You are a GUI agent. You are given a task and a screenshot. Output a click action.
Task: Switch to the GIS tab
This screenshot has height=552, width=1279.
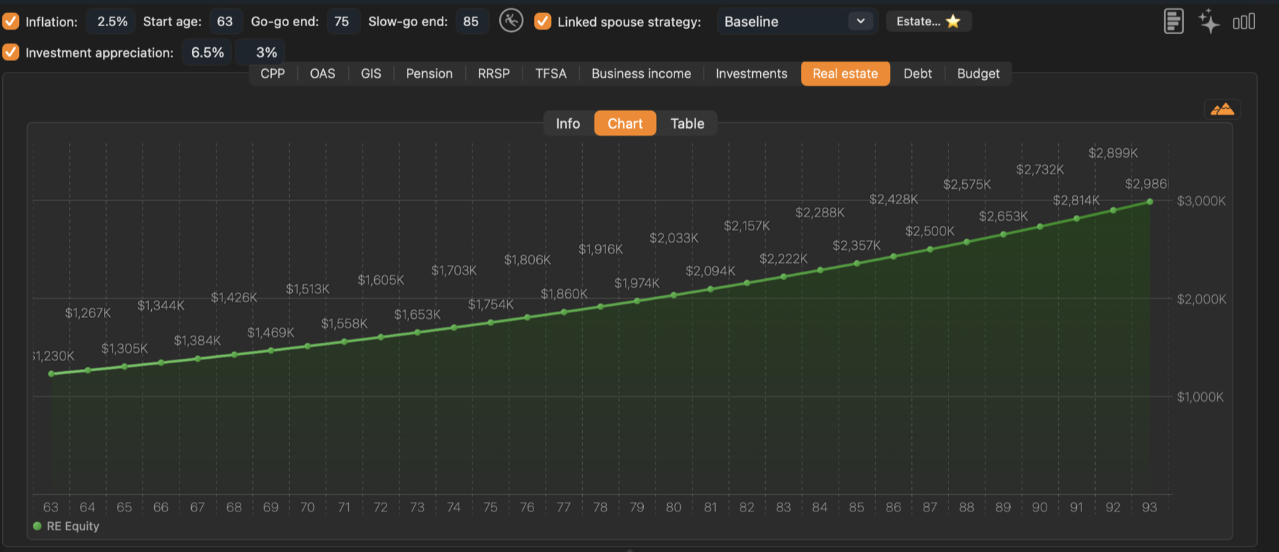[371, 73]
